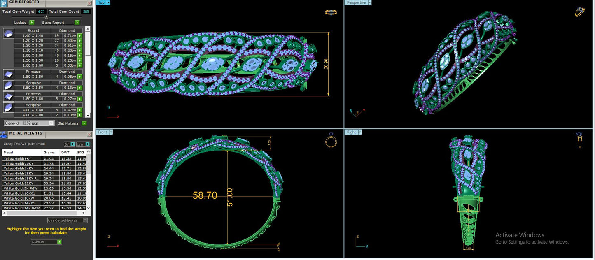Click green arrow for Princess 1.50 X 1.50 row

click(80, 77)
